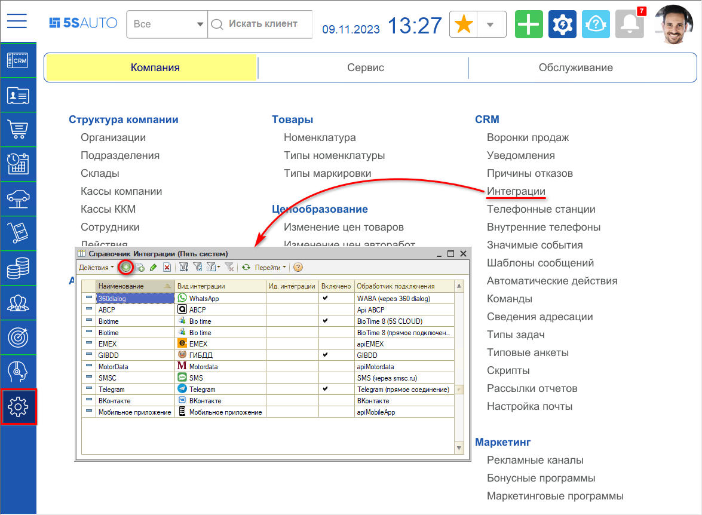Open the hand truck warehouse sidebar section

point(18,234)
